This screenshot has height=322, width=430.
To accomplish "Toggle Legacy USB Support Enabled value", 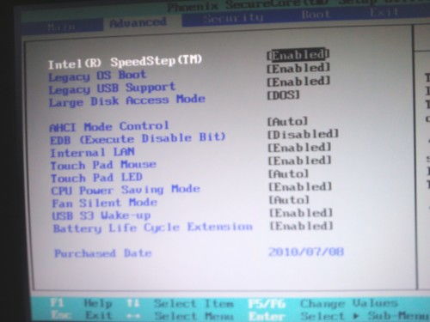I will tap(298, 82).
